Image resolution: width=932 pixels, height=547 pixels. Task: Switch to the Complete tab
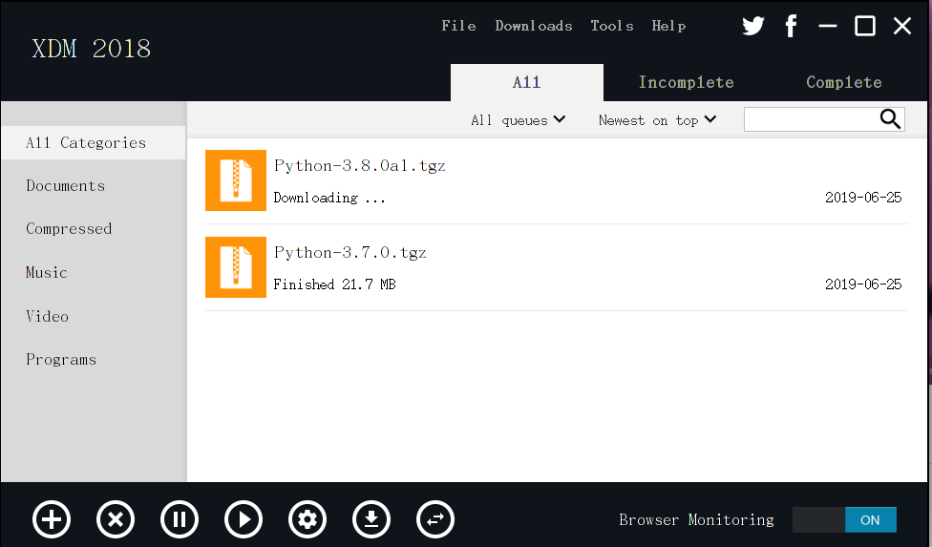coord(844,82)
